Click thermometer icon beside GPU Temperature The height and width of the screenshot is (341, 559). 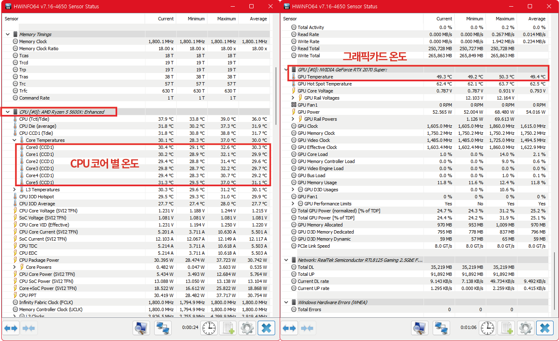[x=293, y=77]
